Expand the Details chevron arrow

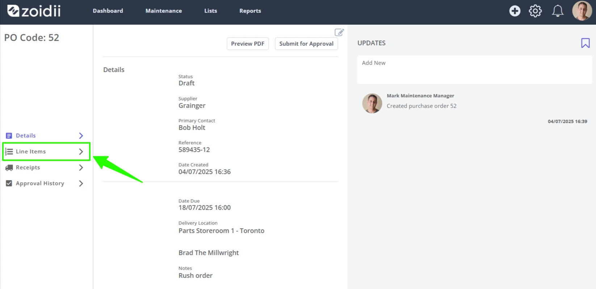pyautogui.click(x=81, y=136)
